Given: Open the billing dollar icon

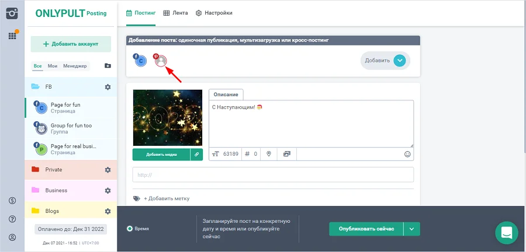Looking at the screenshot, I should [x=12, y=201].
